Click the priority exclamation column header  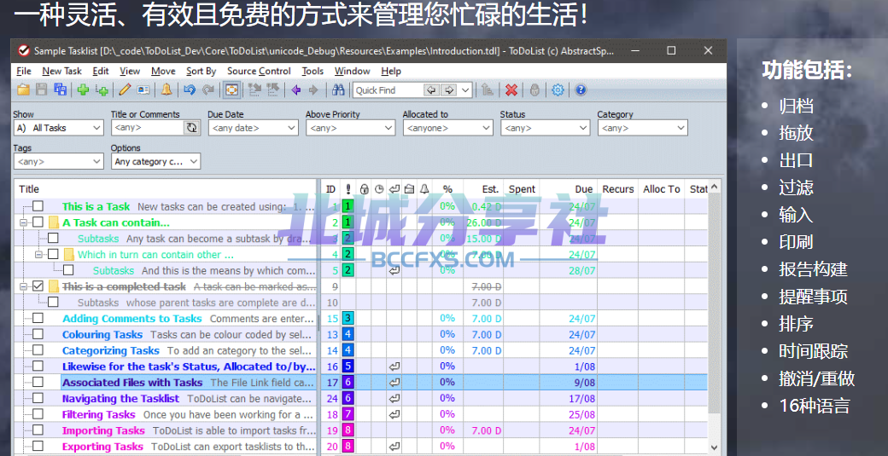click(x=348, y=189)
